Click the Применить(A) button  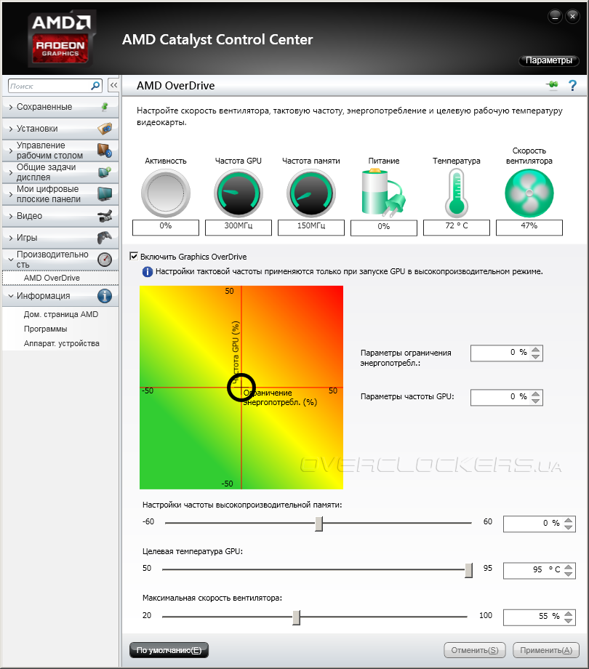coord(546,650)
